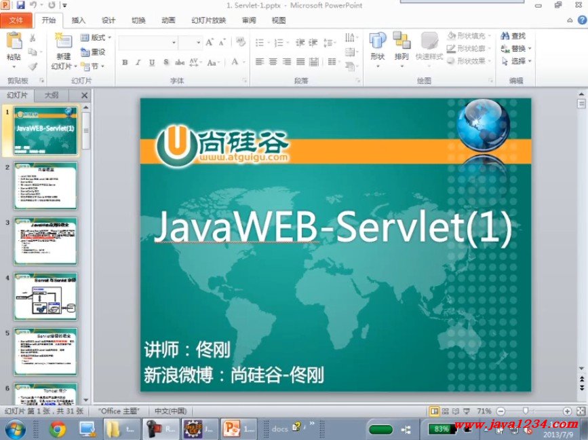Switch to slide sorter view icon
The image size is (588, 440).
[445, 411]
